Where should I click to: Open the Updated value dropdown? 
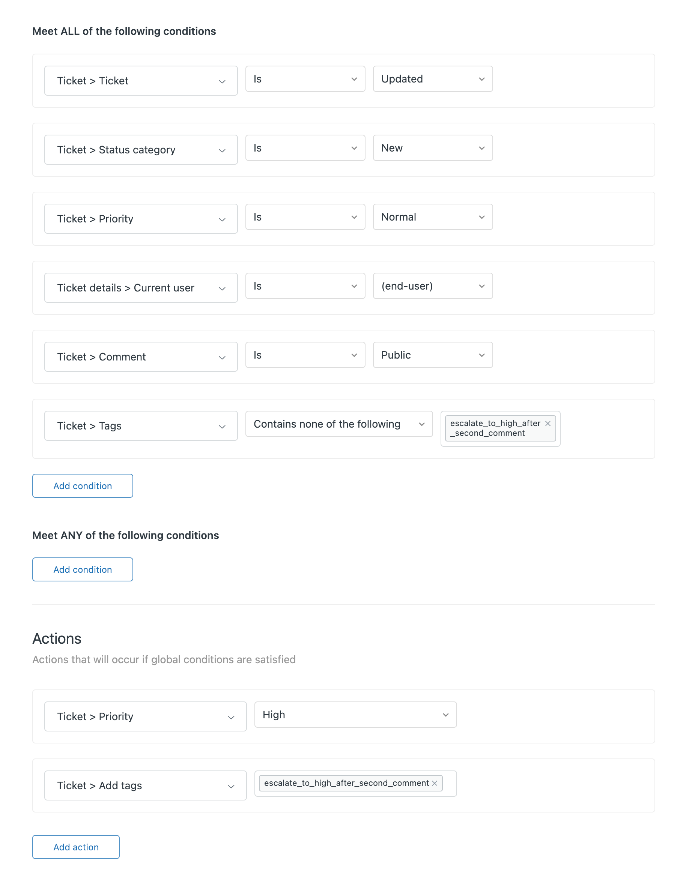[x=432, y=79]
